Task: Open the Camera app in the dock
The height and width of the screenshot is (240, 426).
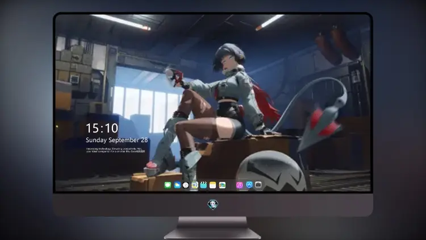Action: click(x=258, y=185)
